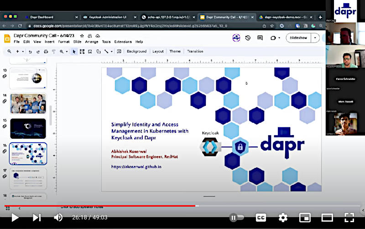365x229 pixels.
Task: Click the dapr collaborator avatar in header
Action: point(236,38)
